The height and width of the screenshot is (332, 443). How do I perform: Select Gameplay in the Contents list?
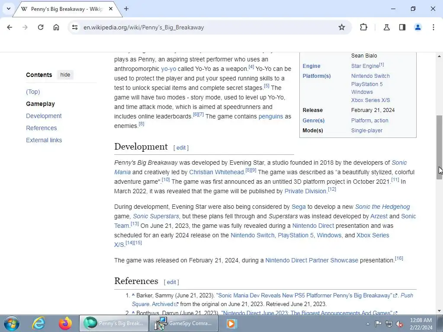click(x=40, y=104)
